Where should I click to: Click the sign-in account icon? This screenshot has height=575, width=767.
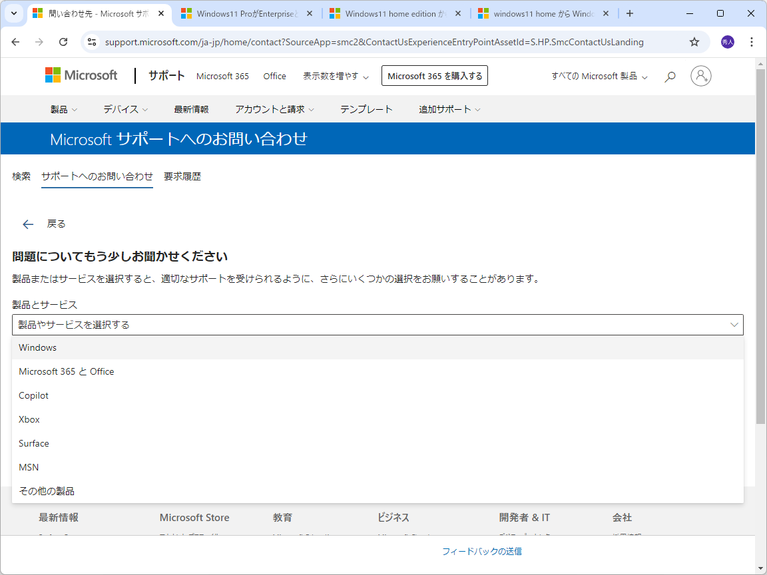click(x=700, y=76)
